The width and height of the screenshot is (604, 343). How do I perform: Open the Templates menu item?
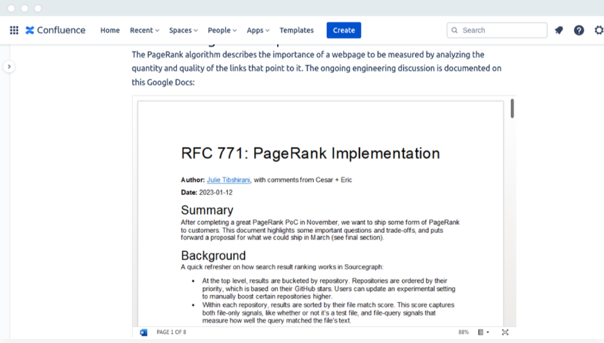click(x=296, y=30)
